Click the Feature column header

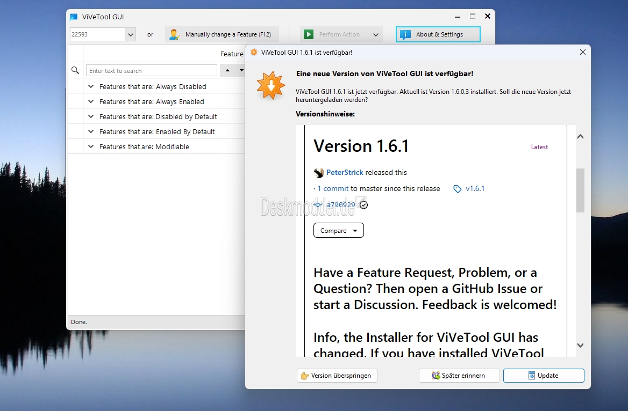point(232,54)
